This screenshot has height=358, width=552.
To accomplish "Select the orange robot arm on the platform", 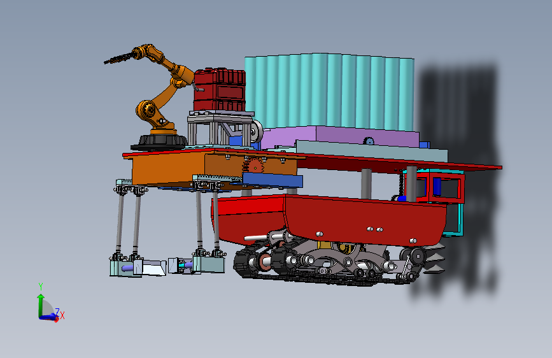I will tap(160, 88).
